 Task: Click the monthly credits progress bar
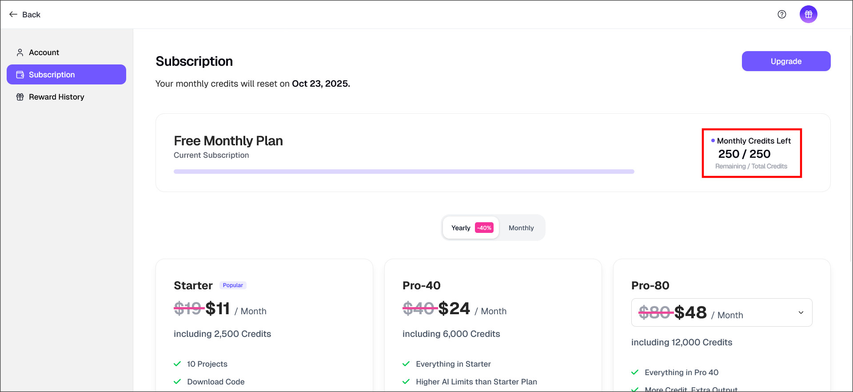click(404, 172)
